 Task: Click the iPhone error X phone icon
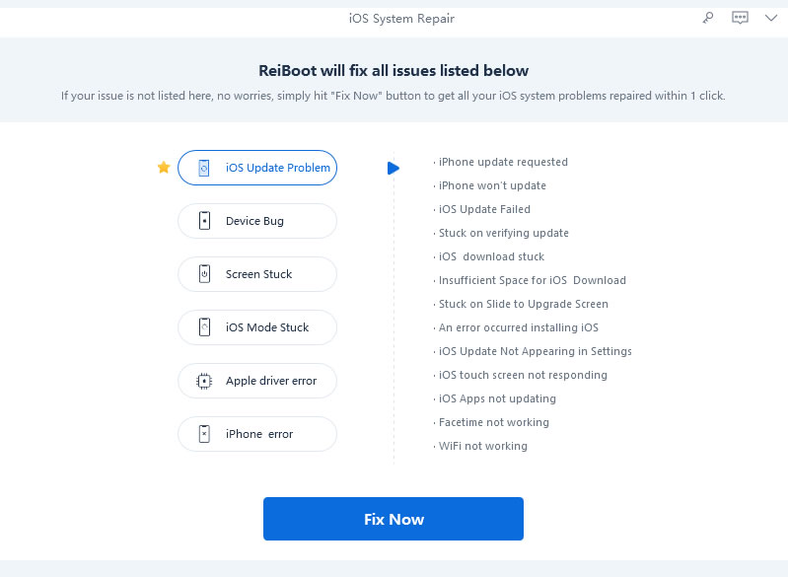coord(204,434)
